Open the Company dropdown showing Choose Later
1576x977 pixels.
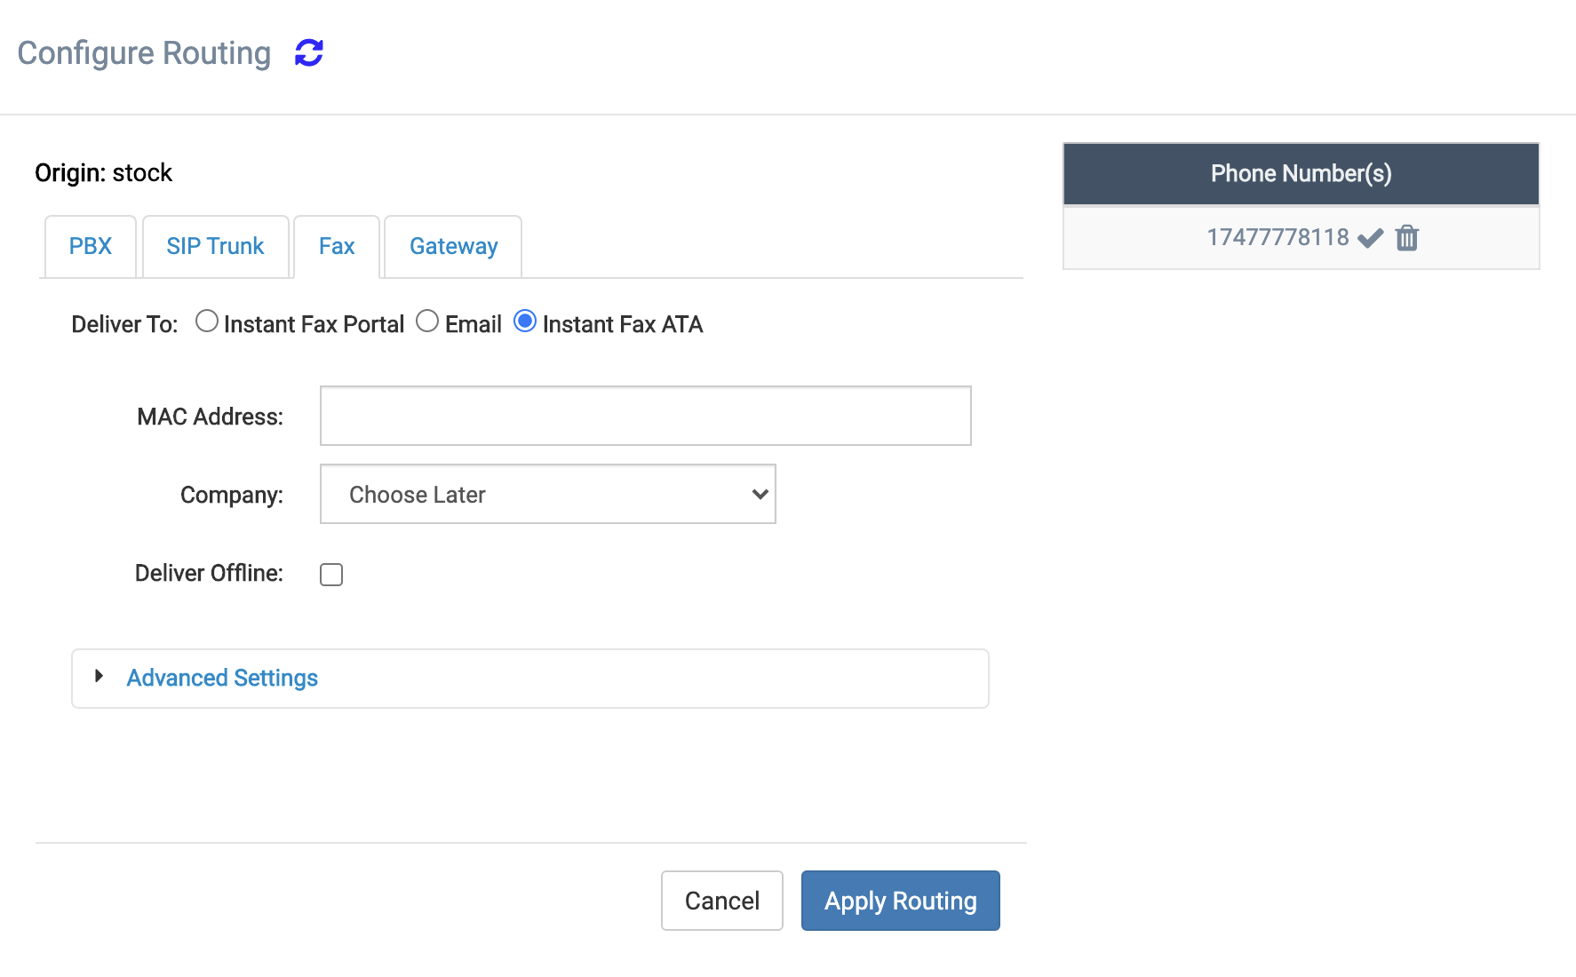click(547, 494)
